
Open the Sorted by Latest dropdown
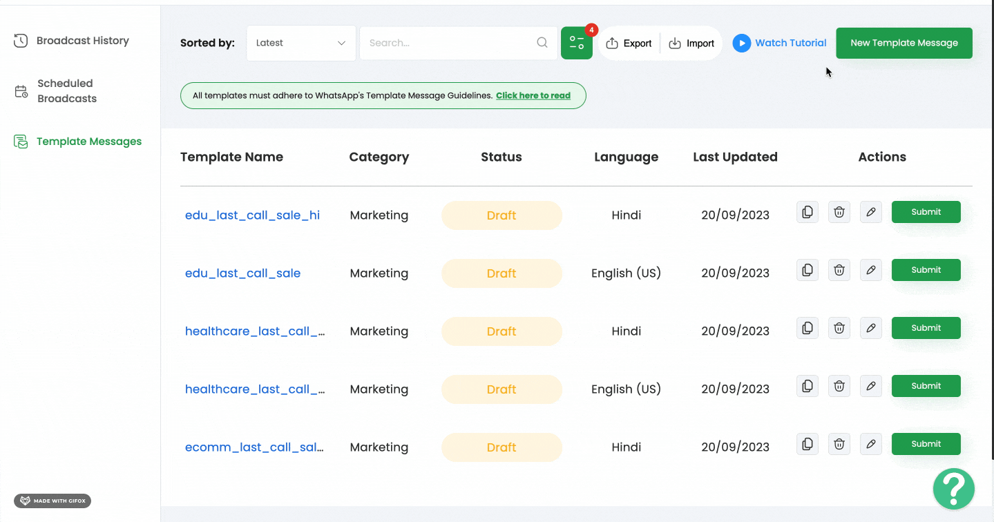[301, 43]
